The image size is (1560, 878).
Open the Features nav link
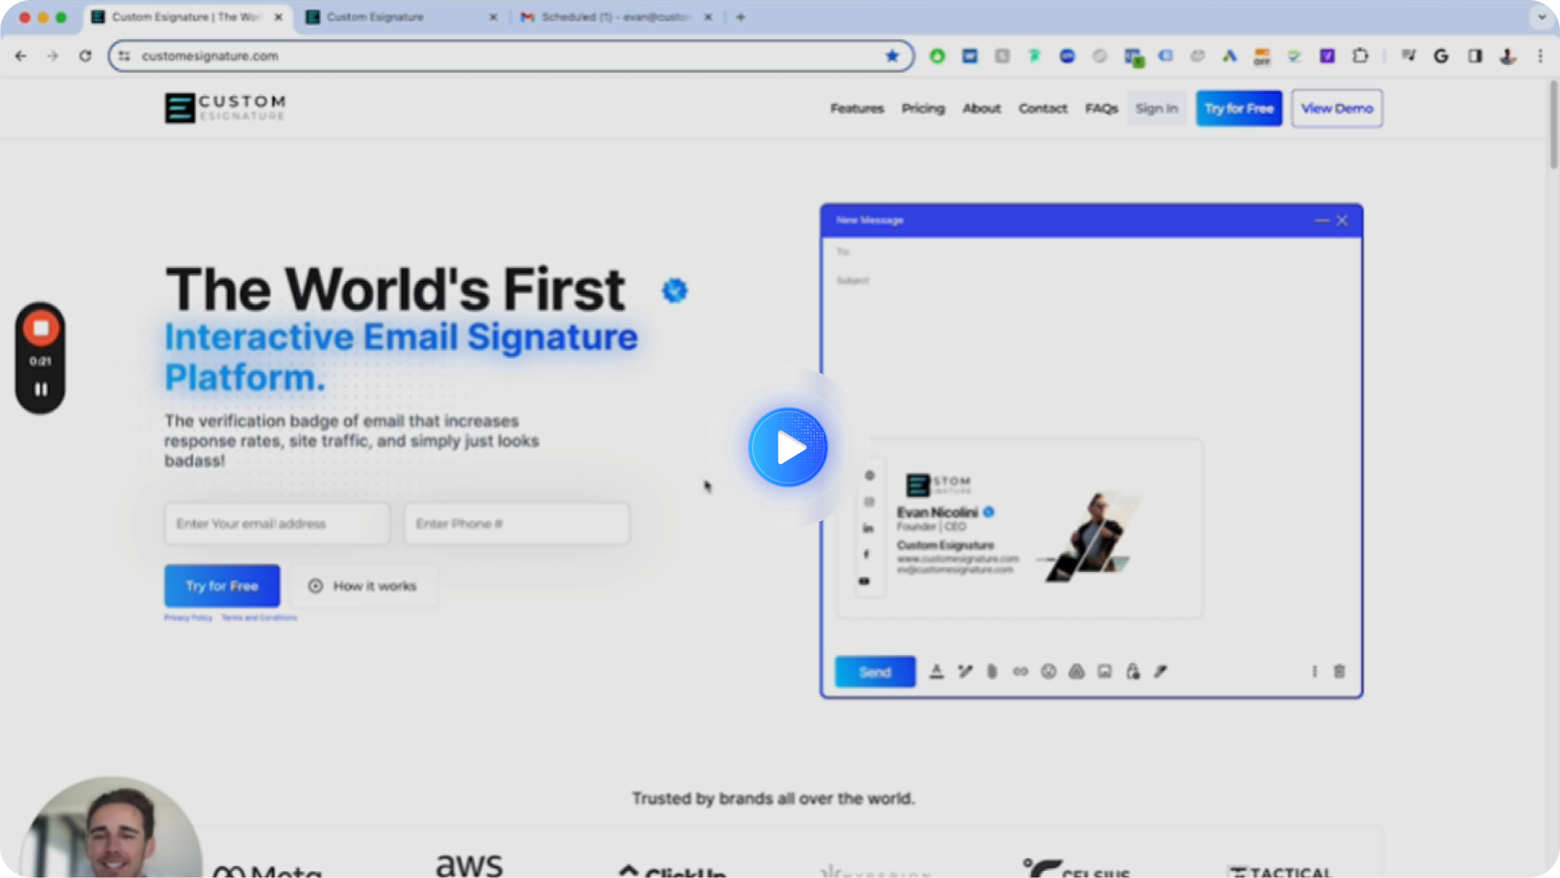click(x=857, y=108)
